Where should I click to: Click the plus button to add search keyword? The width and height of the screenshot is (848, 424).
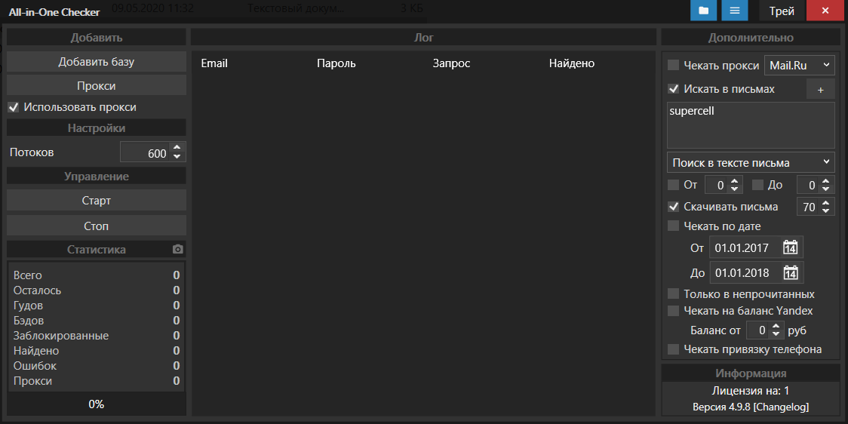click(821, 89)
